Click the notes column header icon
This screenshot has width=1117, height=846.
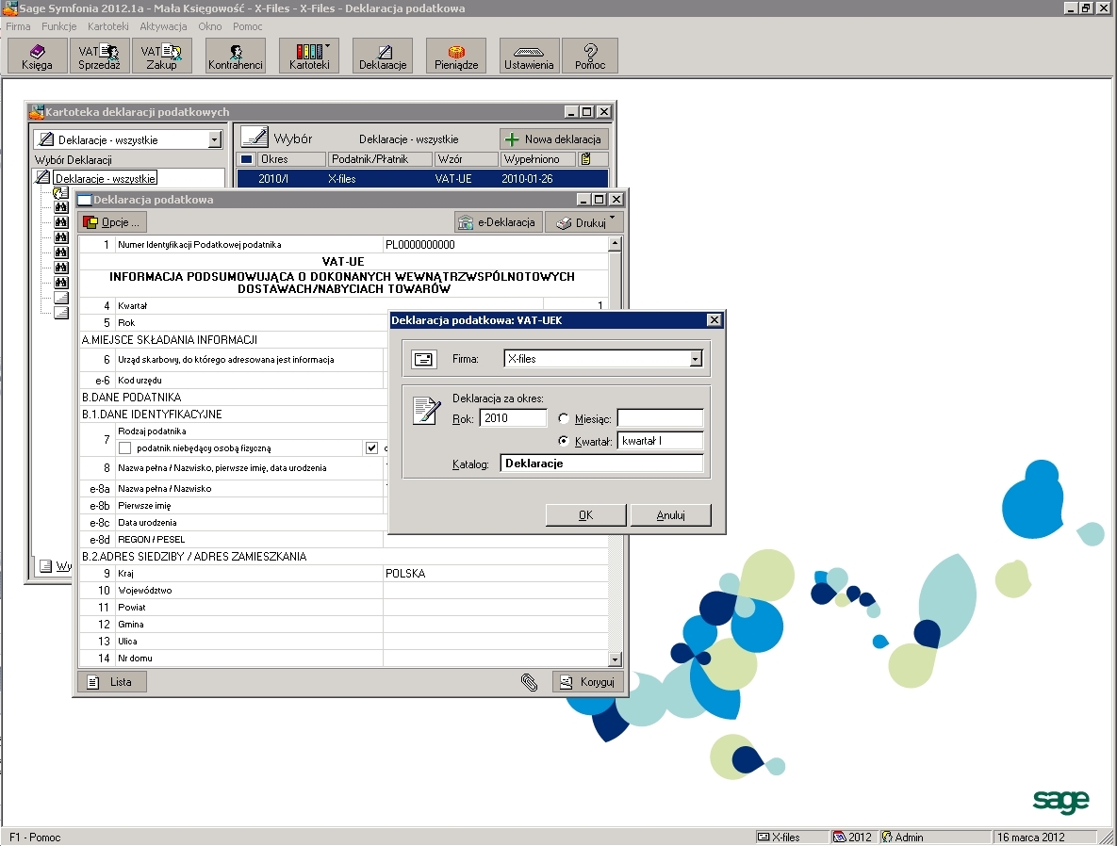585,159
